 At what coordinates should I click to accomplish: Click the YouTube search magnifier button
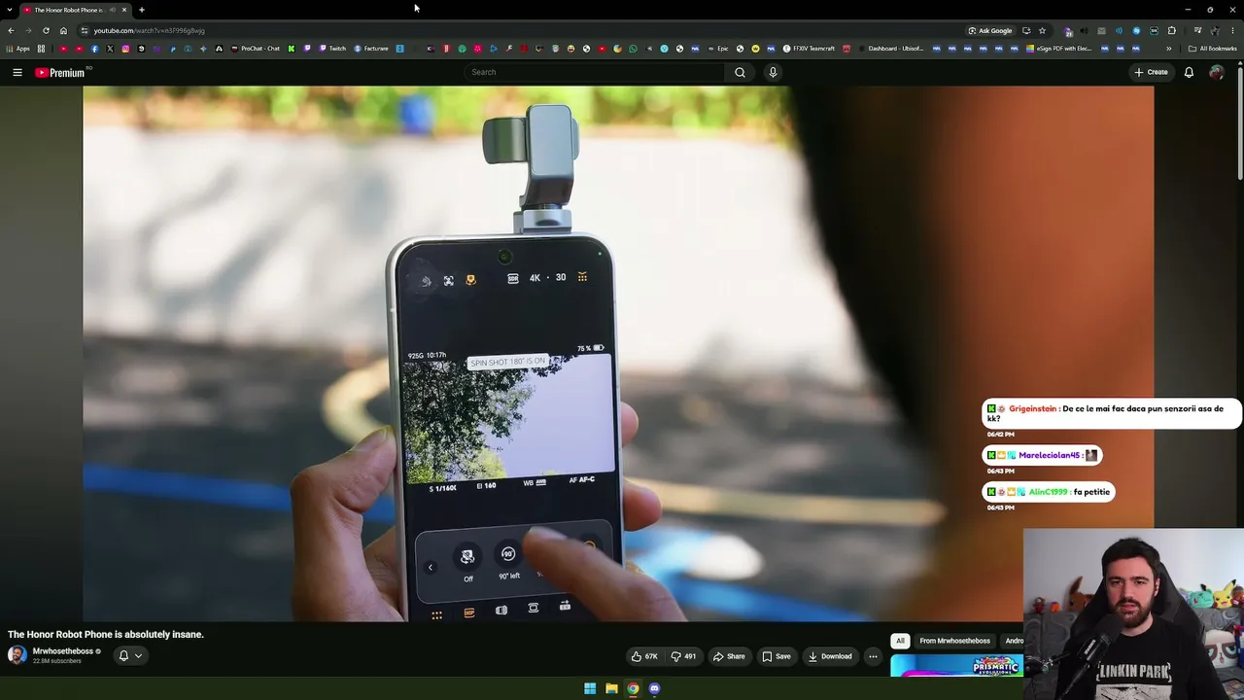pos(740,72)
